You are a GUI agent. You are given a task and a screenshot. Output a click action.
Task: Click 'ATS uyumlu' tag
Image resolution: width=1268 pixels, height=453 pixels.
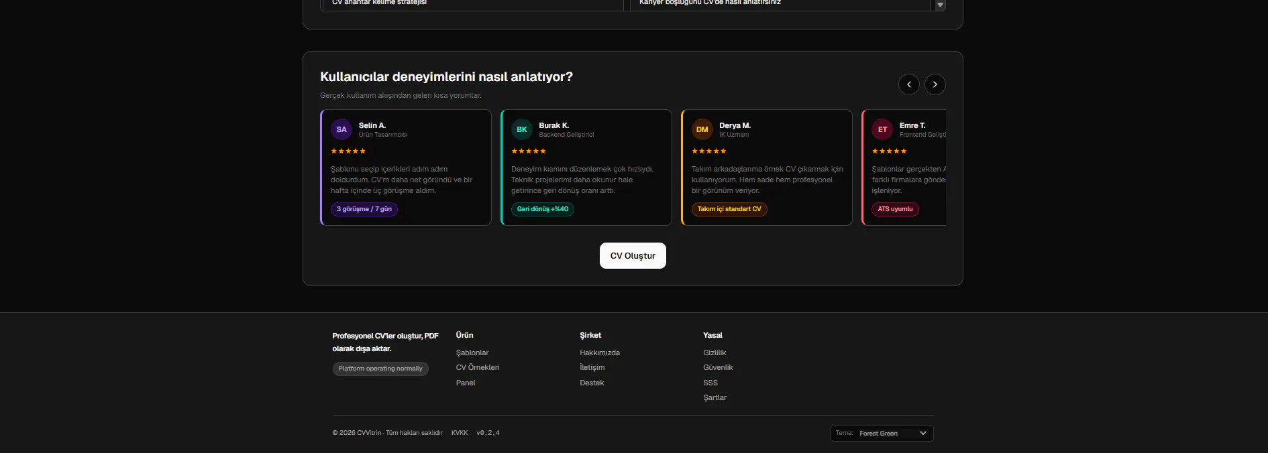coord(895,209)
